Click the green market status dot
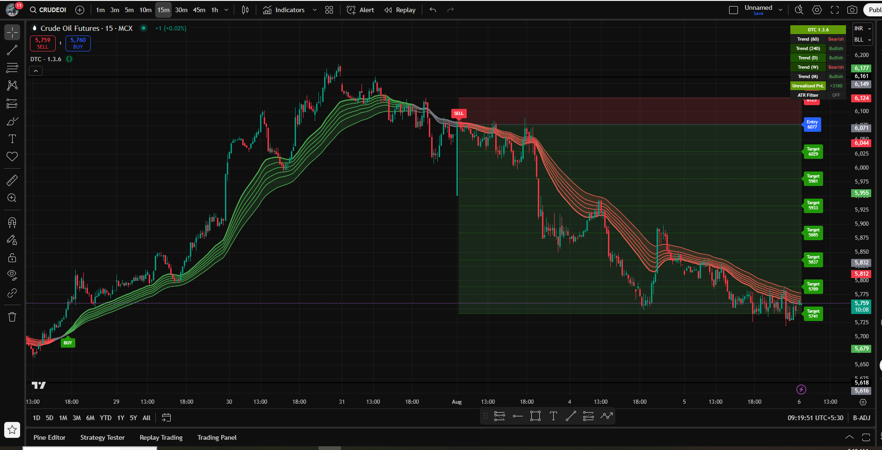 (x=144, y=28)
